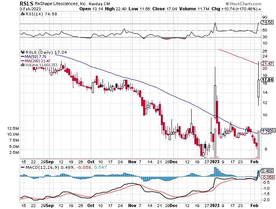Click the latest white candlestick near 17.04
The width and height of the screenshot is (276, 209).
coord(258,88)
